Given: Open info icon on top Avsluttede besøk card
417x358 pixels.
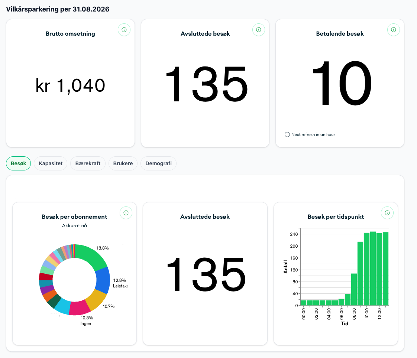Looking at the screenshot, I should pos(259,30).
